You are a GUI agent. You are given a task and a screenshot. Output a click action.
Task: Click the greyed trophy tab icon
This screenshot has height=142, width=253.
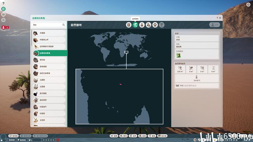(162, 25)
